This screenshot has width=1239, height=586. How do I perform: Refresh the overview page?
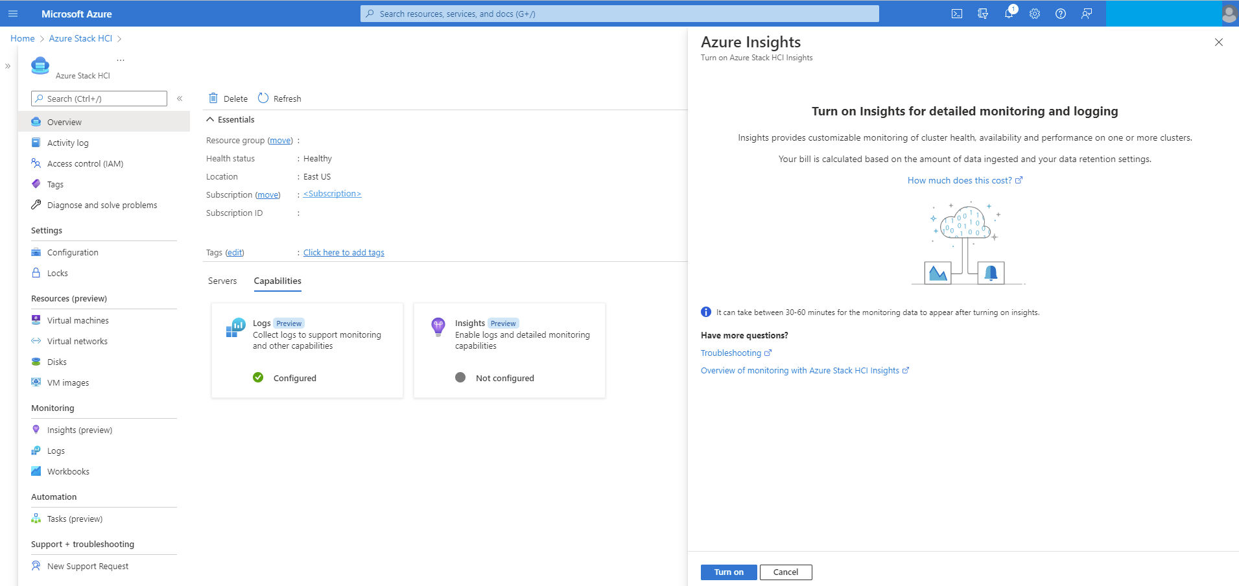coord(279,98)
